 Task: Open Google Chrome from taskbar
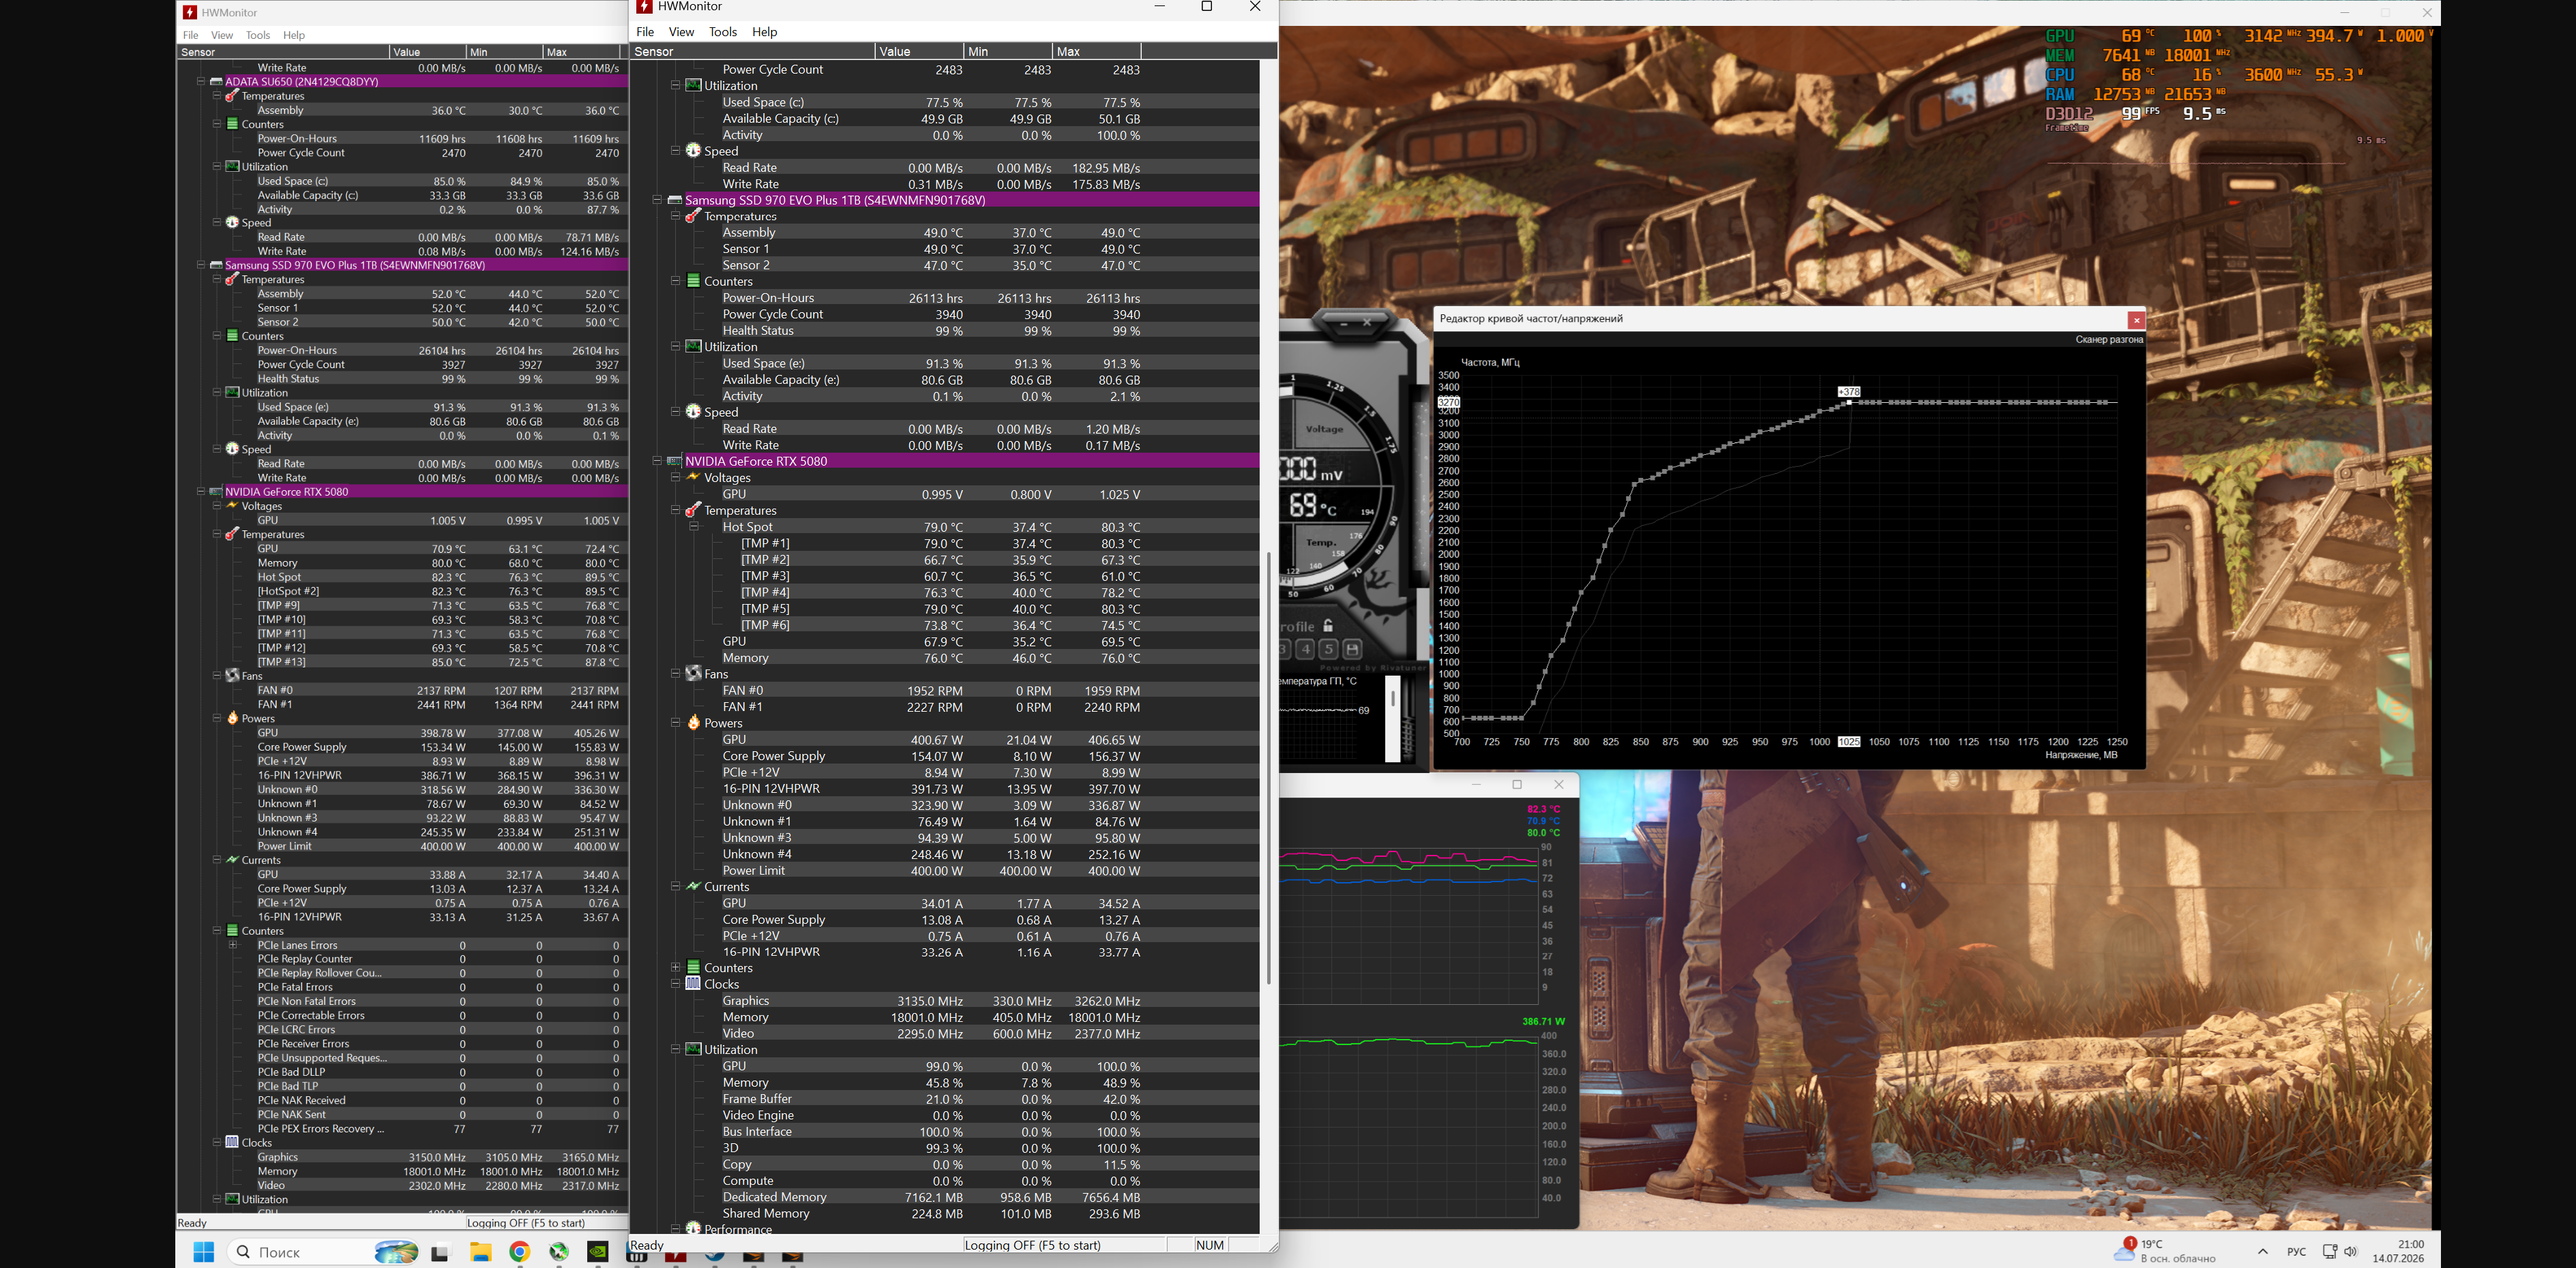click(x=520, y=1252)
